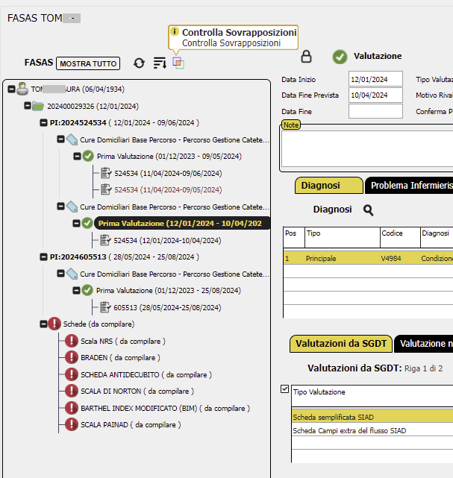Click the MOSTRA TUTTO button

click(88, 63)
